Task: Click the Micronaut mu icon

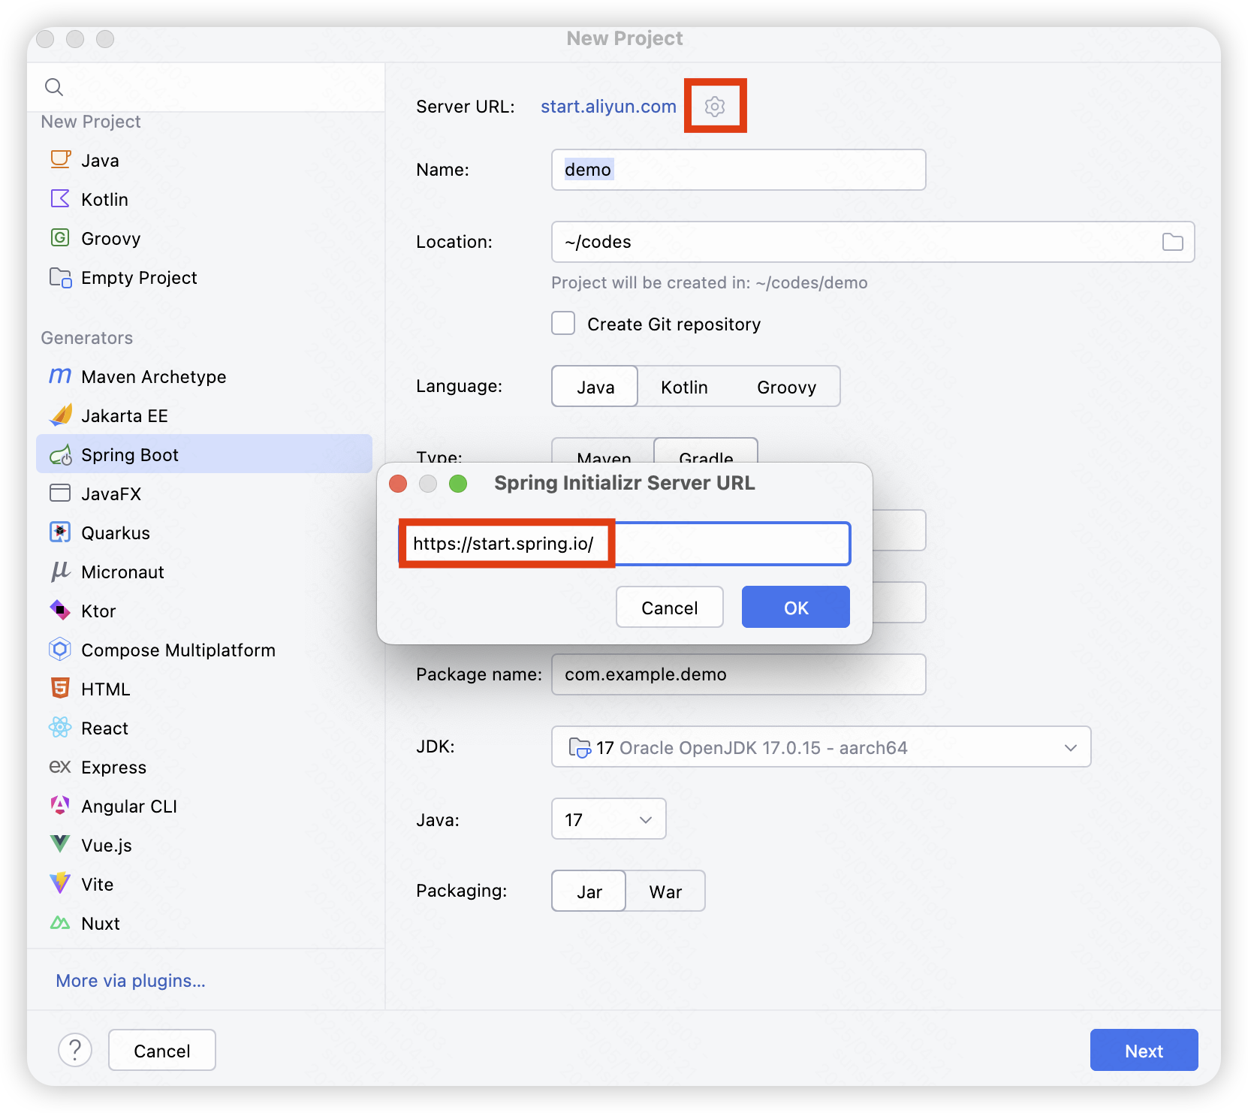Action: pos(60,572)
